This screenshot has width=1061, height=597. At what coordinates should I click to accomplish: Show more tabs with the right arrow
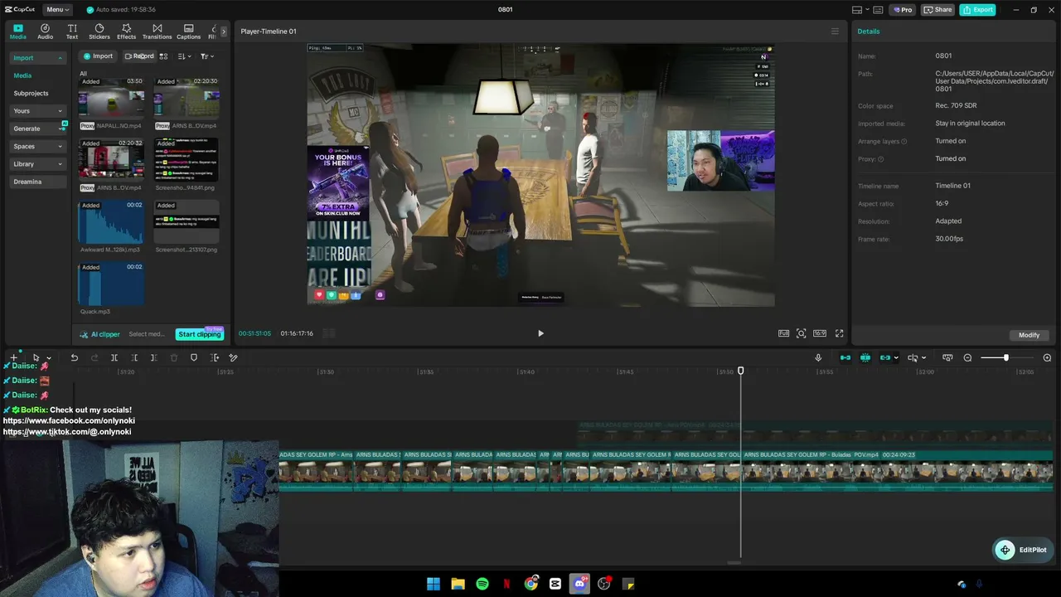click(223, 32)
